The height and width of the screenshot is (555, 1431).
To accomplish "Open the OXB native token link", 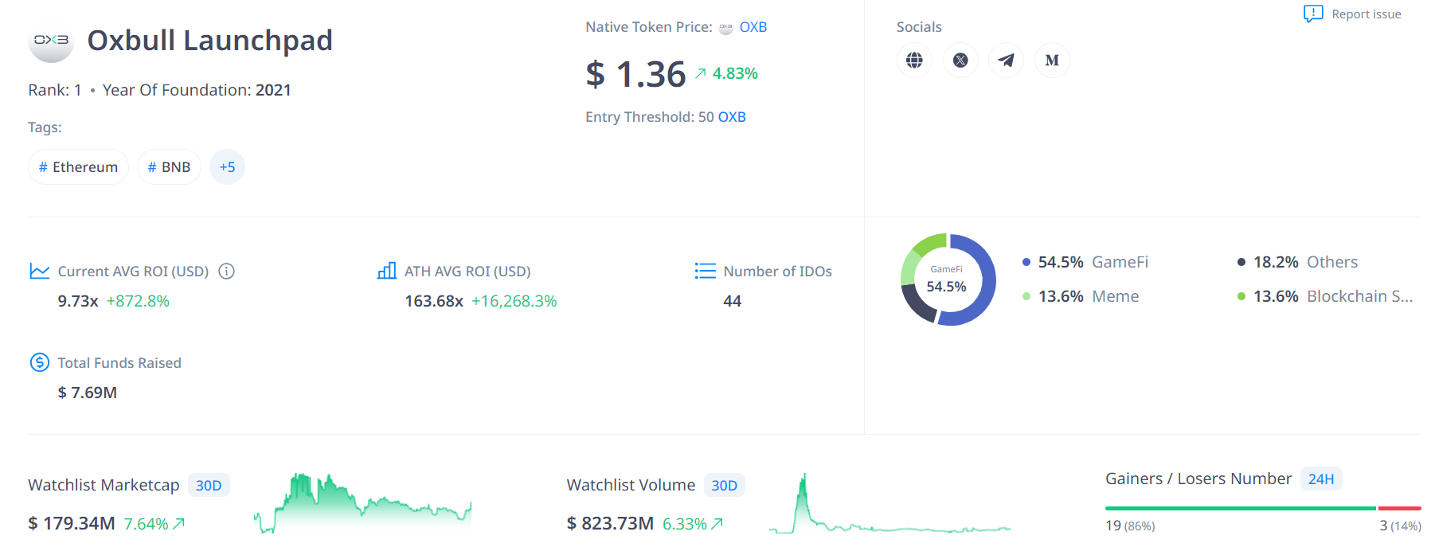I will (753, 27).
